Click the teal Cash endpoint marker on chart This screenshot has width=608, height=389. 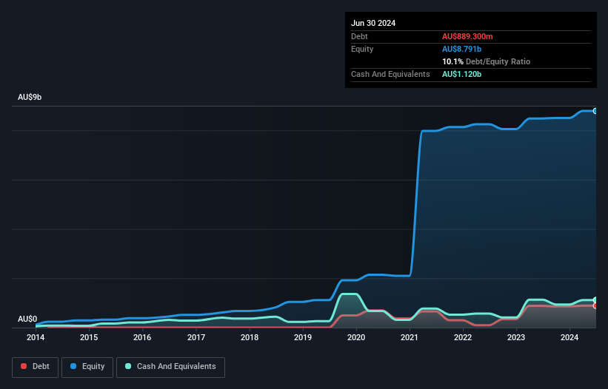coord(595,300)
